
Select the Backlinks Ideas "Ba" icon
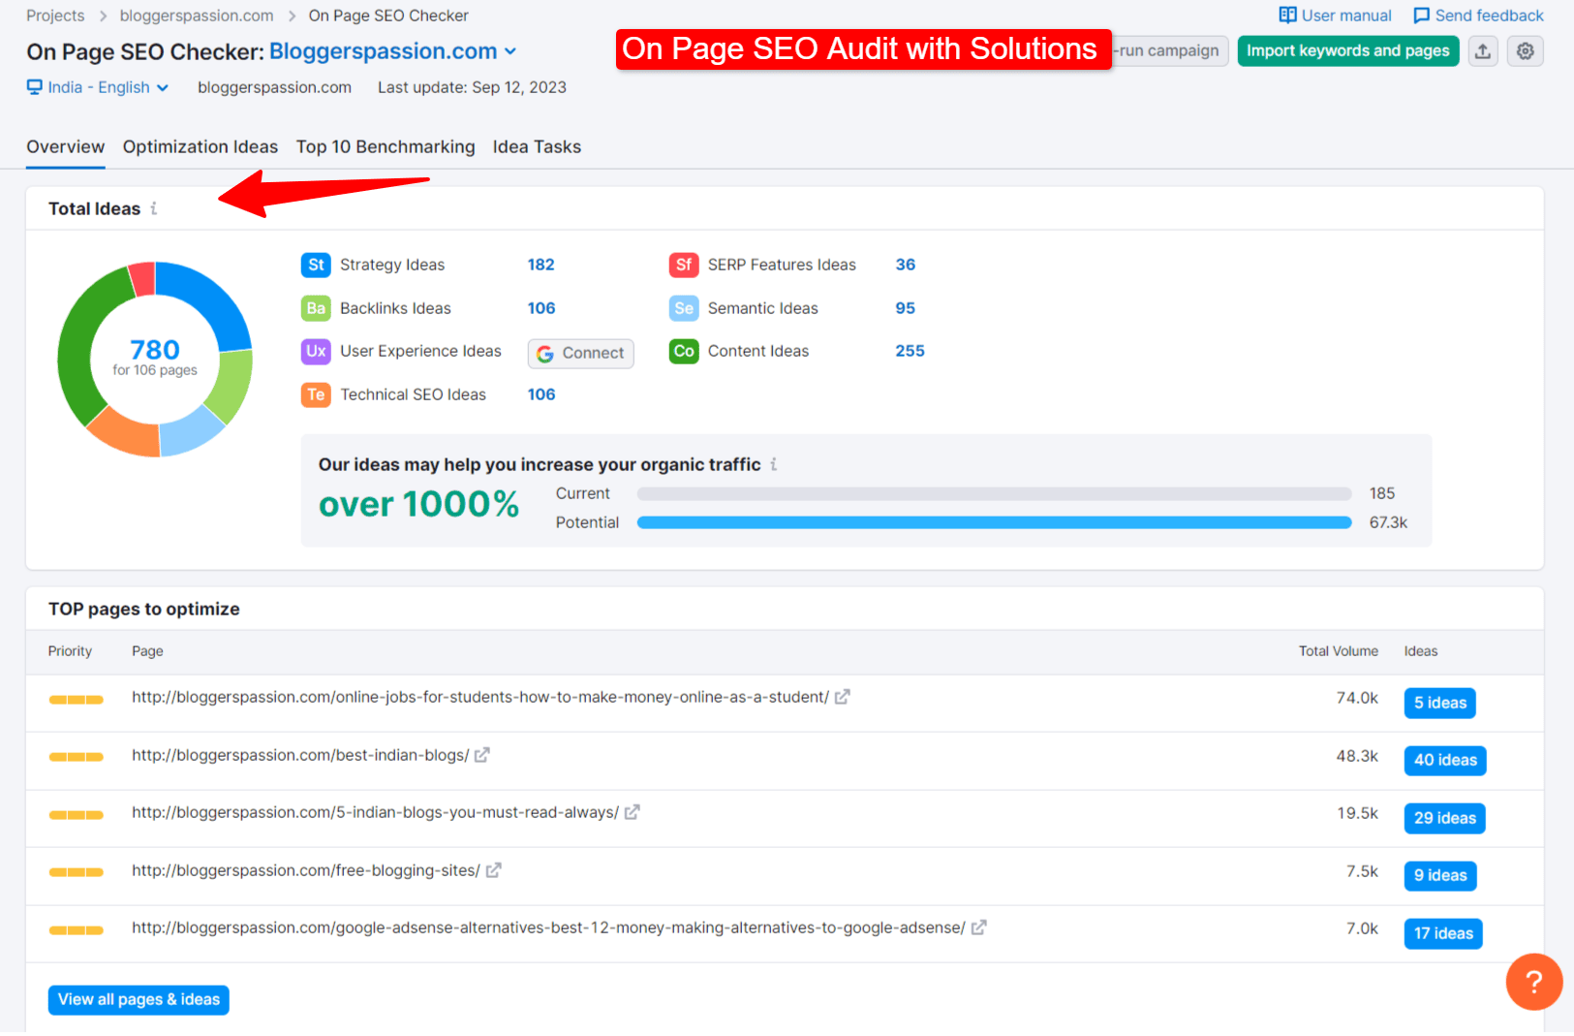point(316,308)
